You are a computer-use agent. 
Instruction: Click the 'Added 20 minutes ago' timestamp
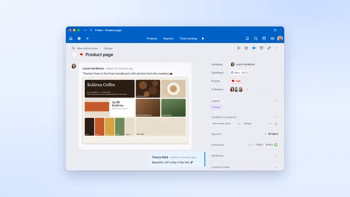(x=119, y=68)
